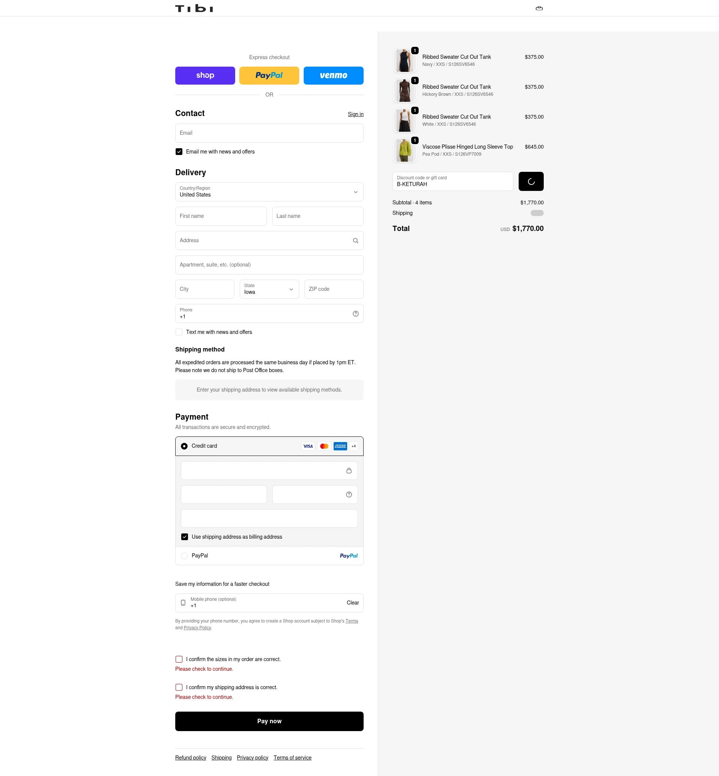Click the discount code apply spinner button
This screenshot has width=719, height=776.
[531, 181]
